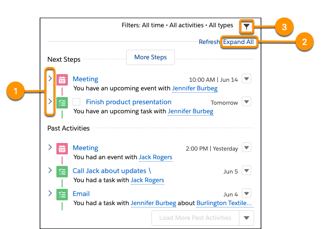The width and height of the screenshot is (323, 229).
Task: Open the dropdown next to Load More Past Activities
Action: point(246,218)
